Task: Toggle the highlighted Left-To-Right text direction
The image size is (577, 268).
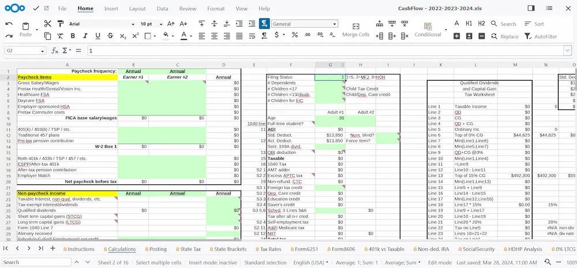Action: tap(264, 24)
